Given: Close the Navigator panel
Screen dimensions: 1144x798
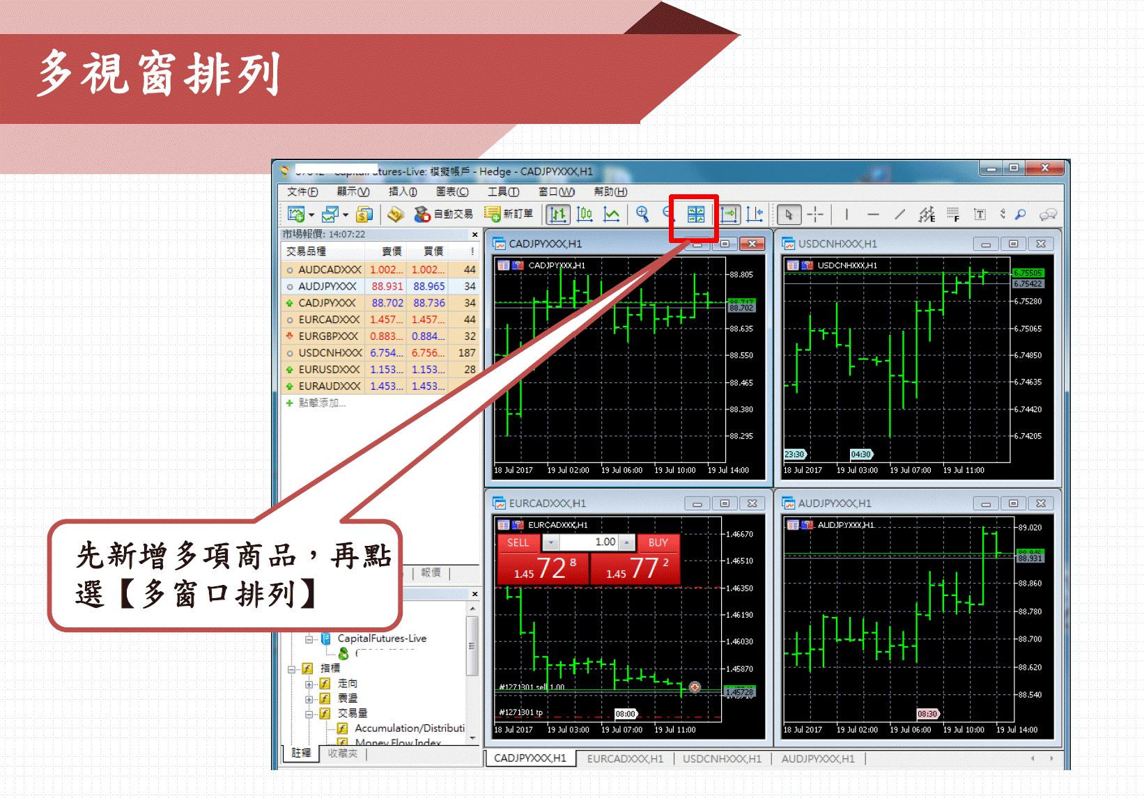Looking at the screenshot, I should [475, 594].
